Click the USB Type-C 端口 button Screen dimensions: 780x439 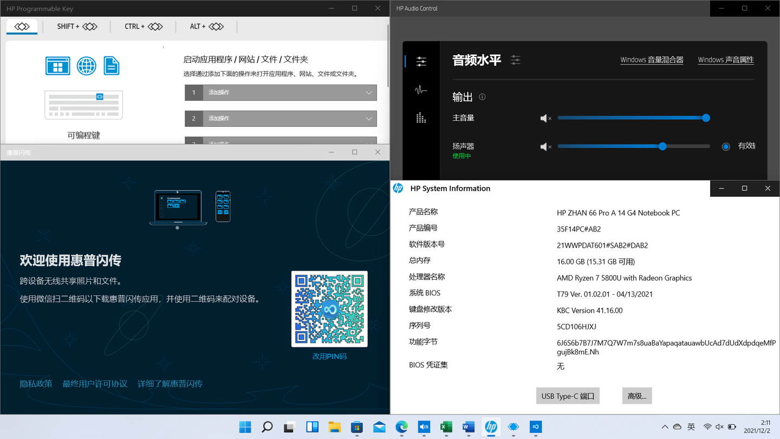[x=568, y=396]
